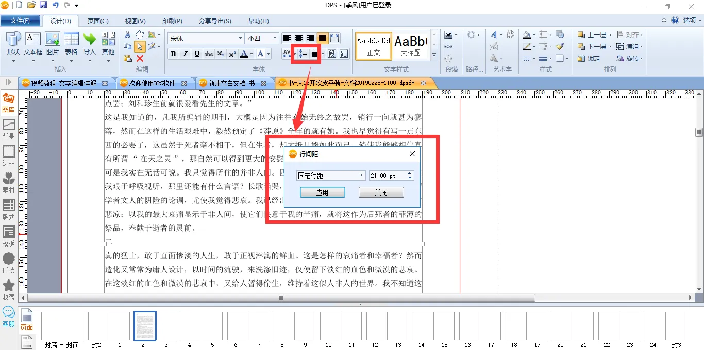Apply superscript formatting
Image resolution: width=704 pixels, height=350 pixels.
(x=232, y=54)
